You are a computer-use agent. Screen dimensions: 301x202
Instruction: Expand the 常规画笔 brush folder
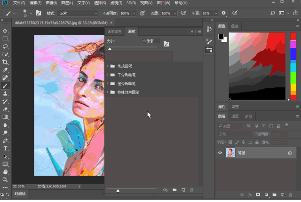(x=107, y=66)
